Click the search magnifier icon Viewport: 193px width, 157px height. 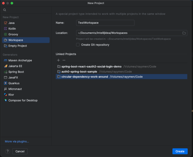tap(5, 10)
